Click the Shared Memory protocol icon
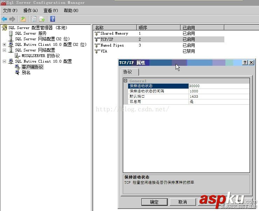This screenshot has width=259, height=211. [97, 34]
